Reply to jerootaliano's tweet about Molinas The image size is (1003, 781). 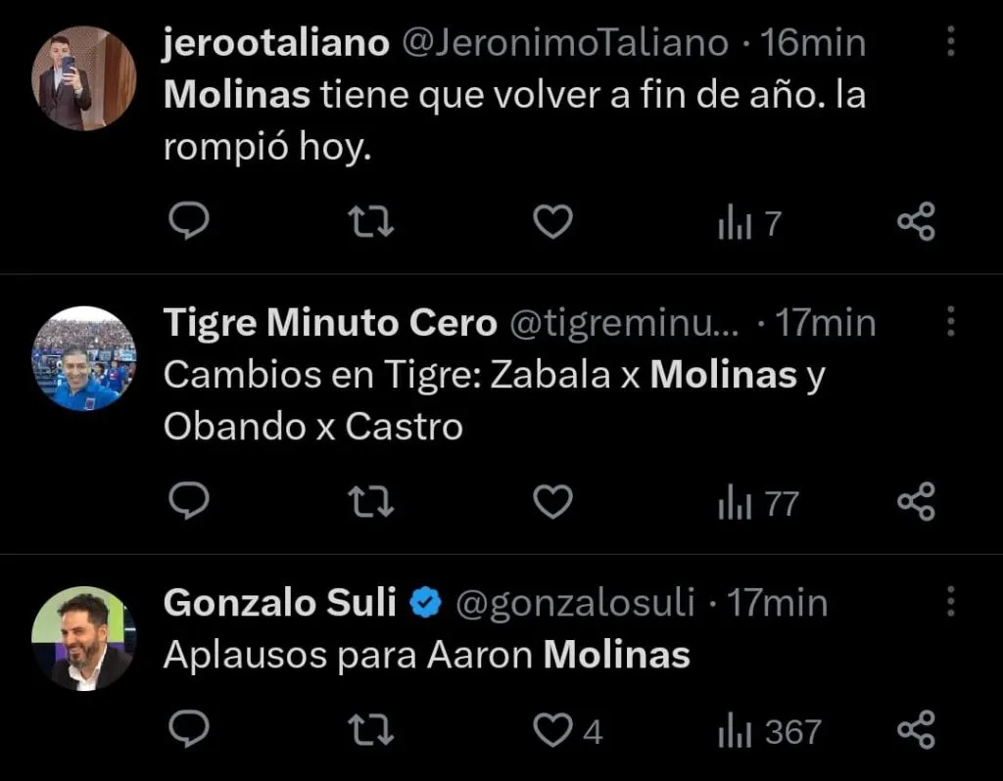tap(188, 223)
